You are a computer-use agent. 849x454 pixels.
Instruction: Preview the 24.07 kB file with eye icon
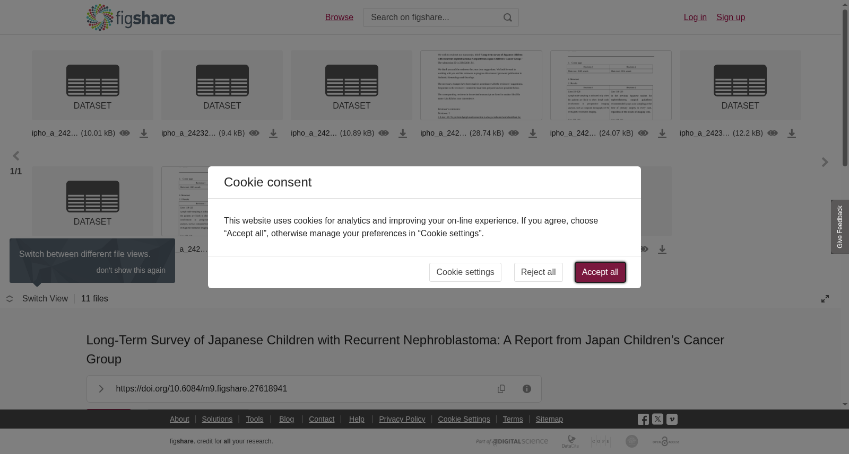point(643,133)
